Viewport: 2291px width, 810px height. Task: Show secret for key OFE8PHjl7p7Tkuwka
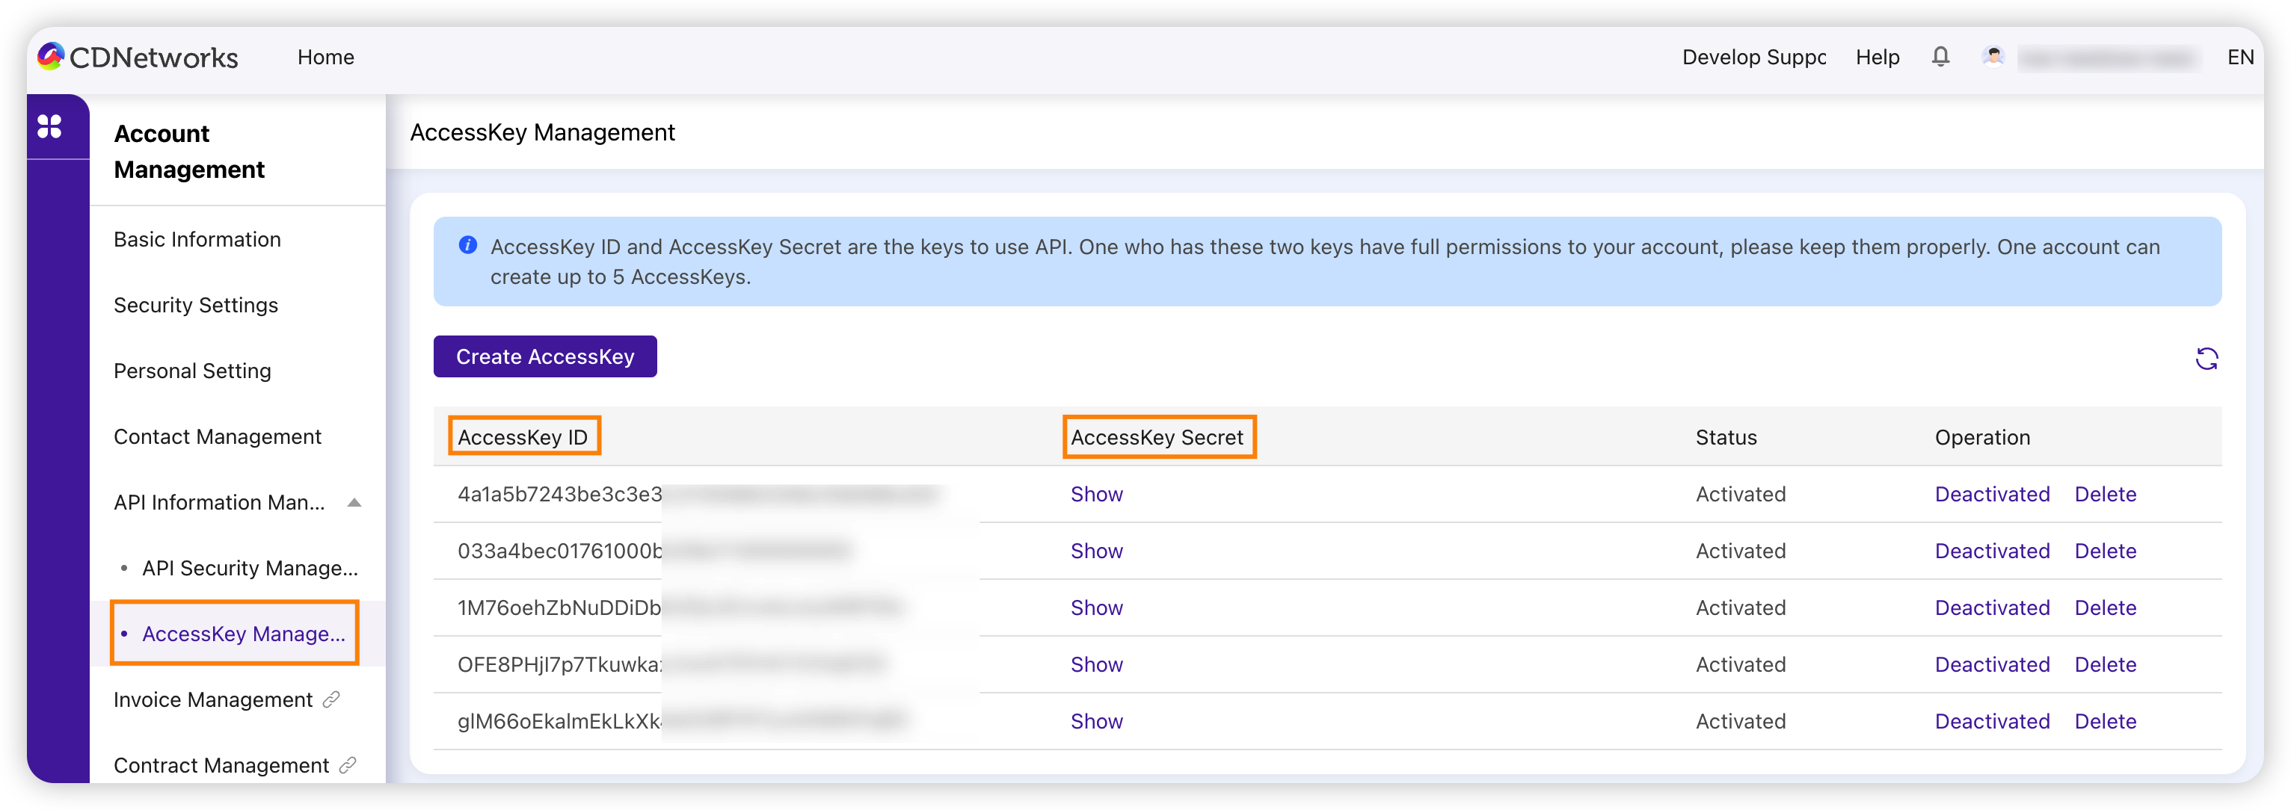coord(1097,665)
